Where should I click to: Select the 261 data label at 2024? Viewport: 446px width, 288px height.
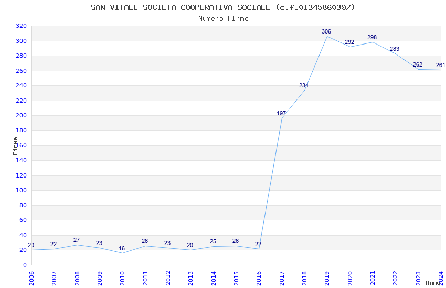point(440,65)
